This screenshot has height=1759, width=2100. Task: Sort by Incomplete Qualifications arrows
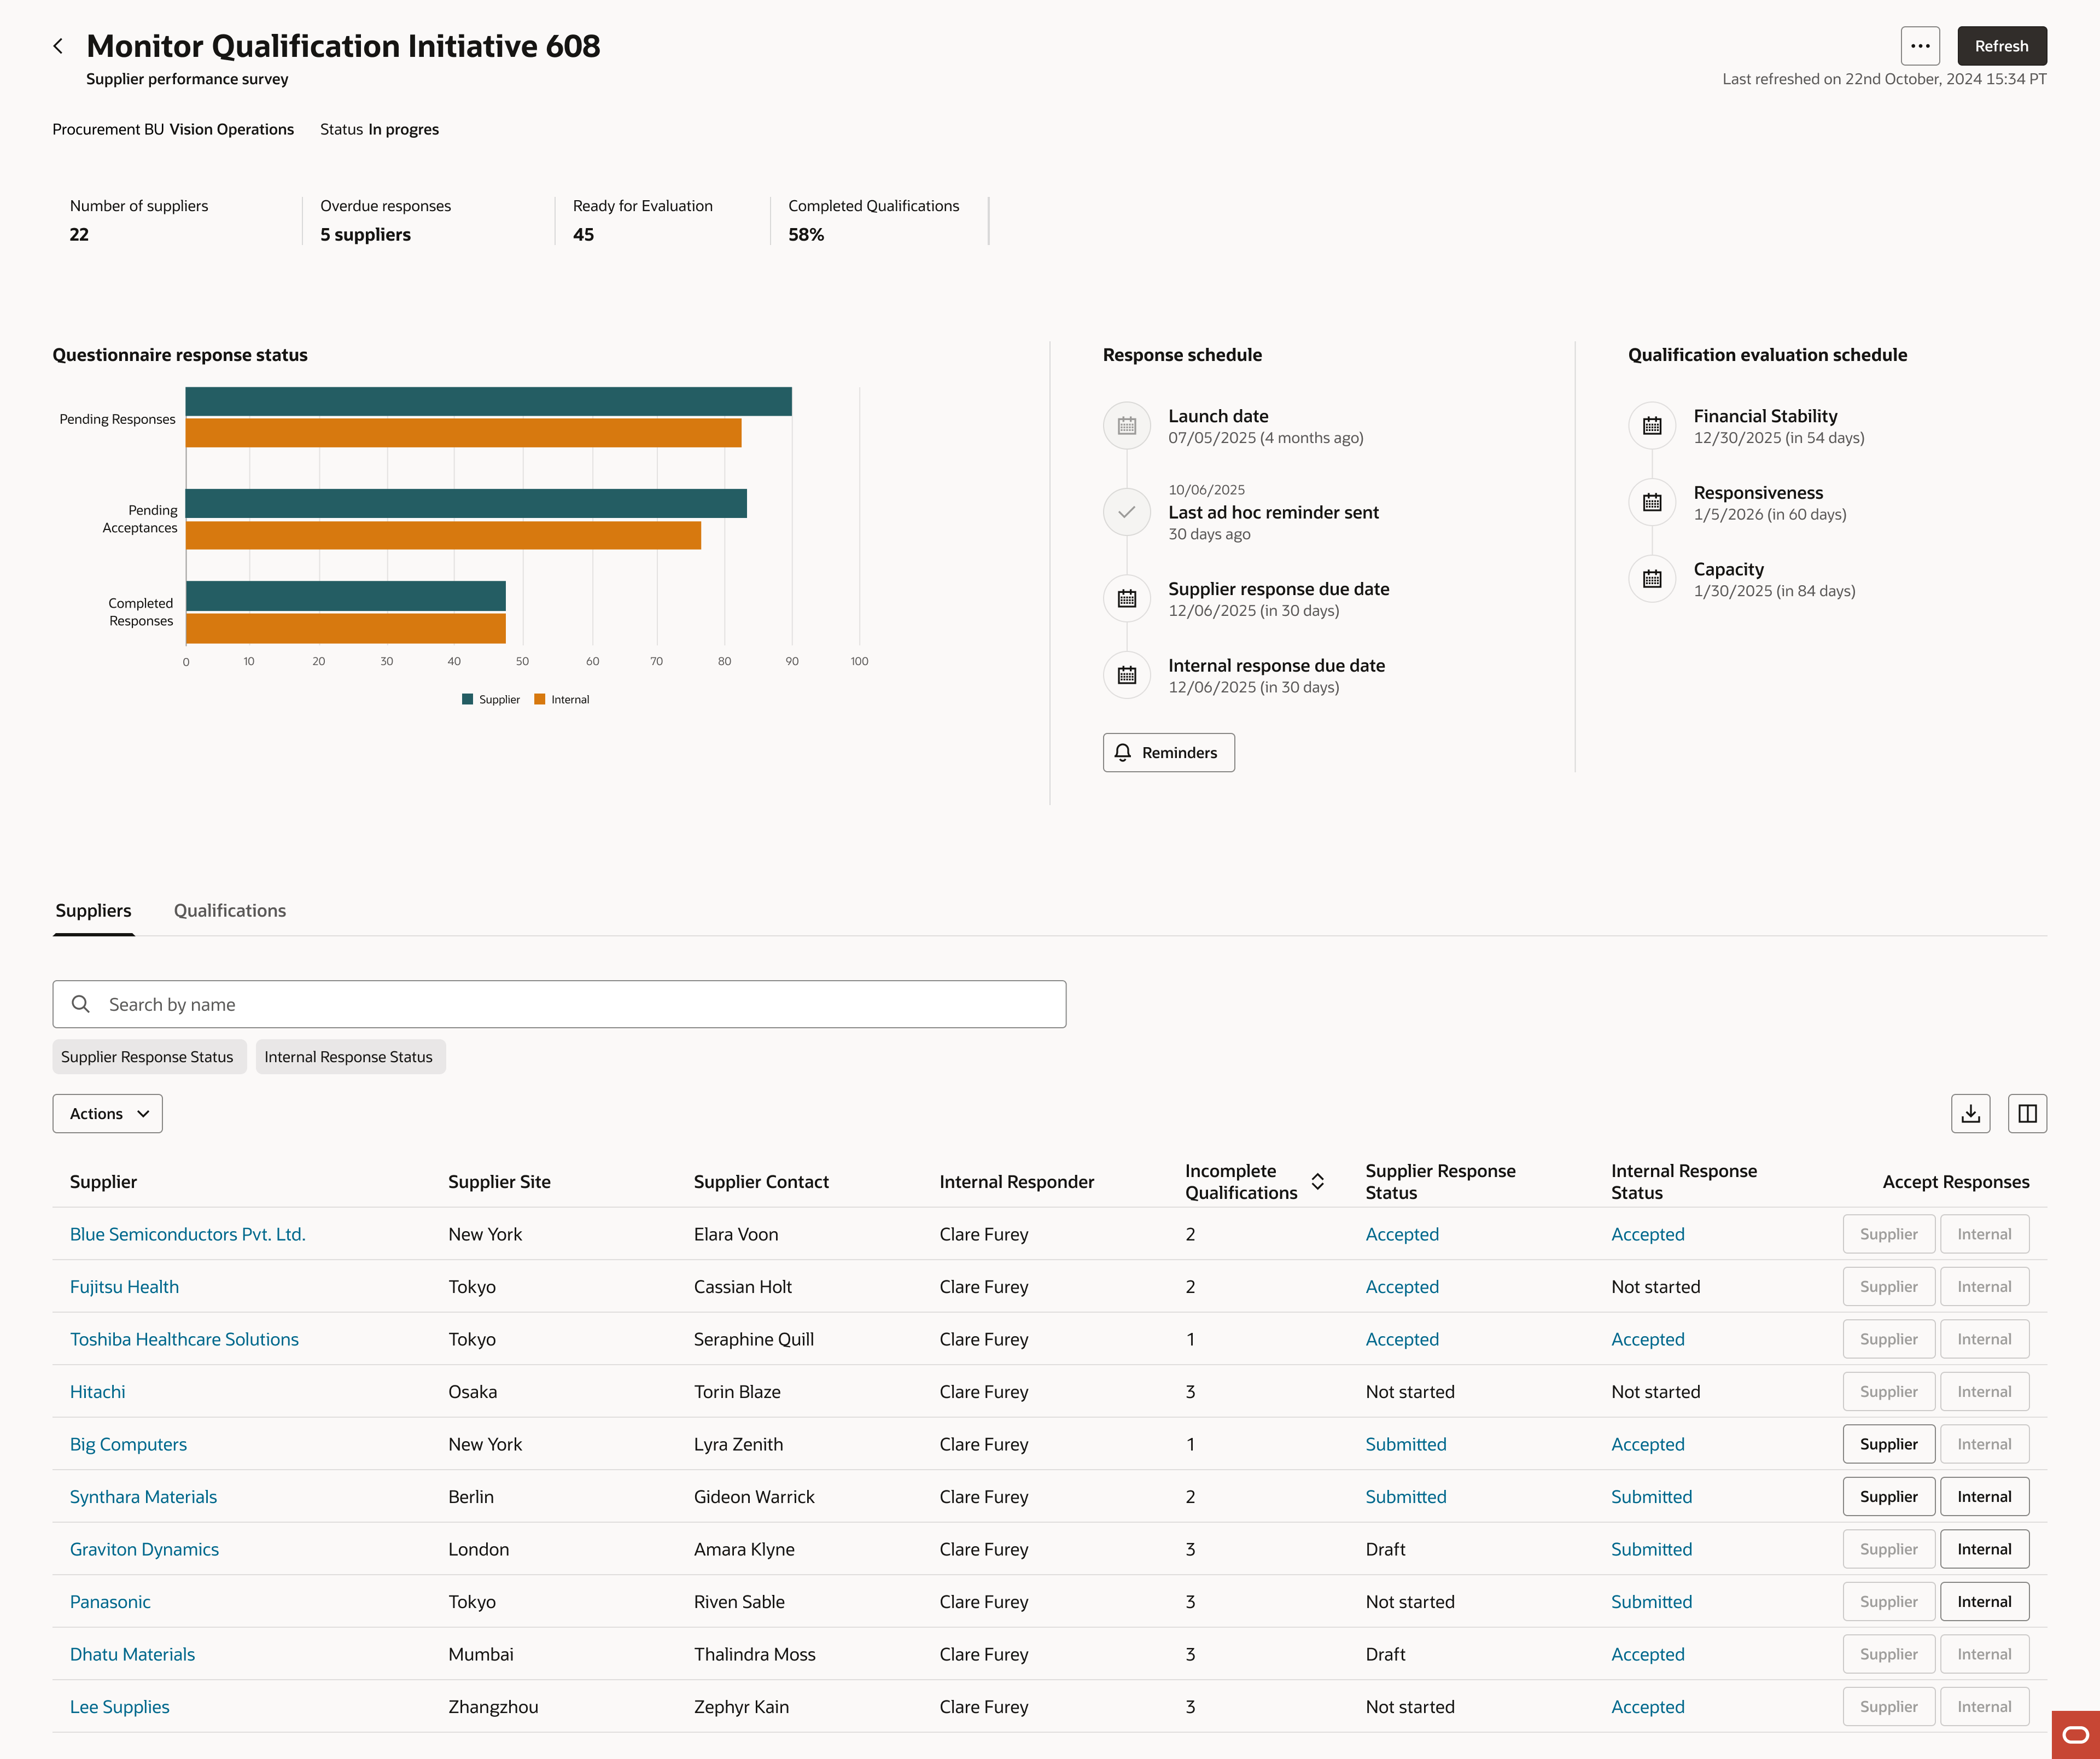(x=1318, y=1182)
